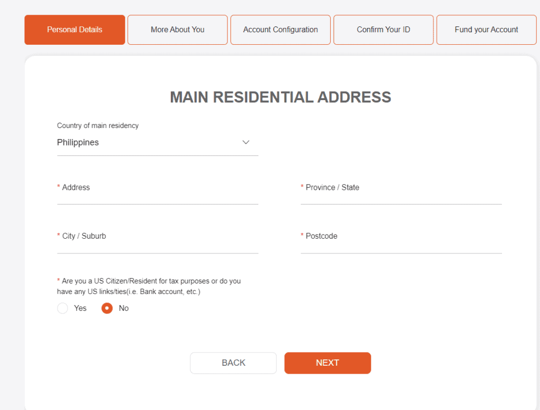Choose the No radio button
Image resolution: width=540 pixels, height=410 pixels.
(x=107, y=308)
